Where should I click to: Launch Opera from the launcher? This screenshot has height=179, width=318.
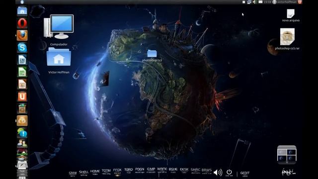(22, 23)
